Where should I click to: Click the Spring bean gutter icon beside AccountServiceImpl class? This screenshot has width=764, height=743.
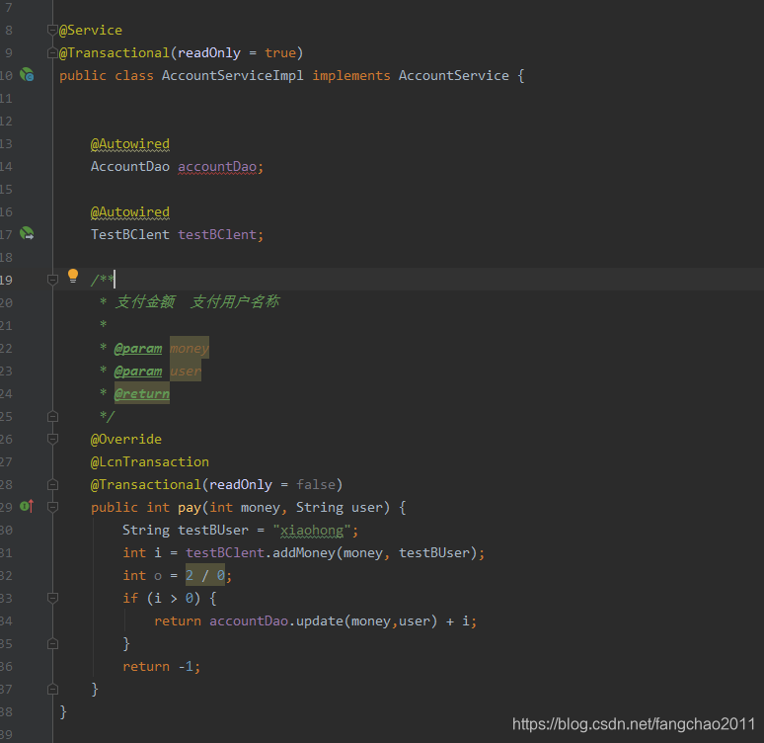[x=27, y=75]
